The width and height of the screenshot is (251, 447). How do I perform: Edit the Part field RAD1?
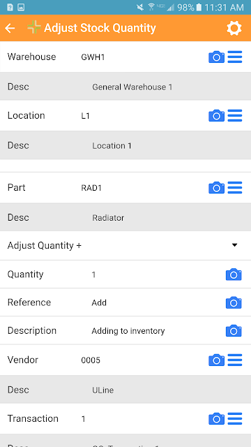click(142, 188)
